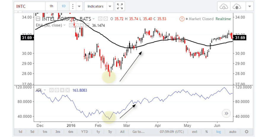Click the plus icon for ADL indicator
Viewport: 267px width, 137px height.
[62, 90]
